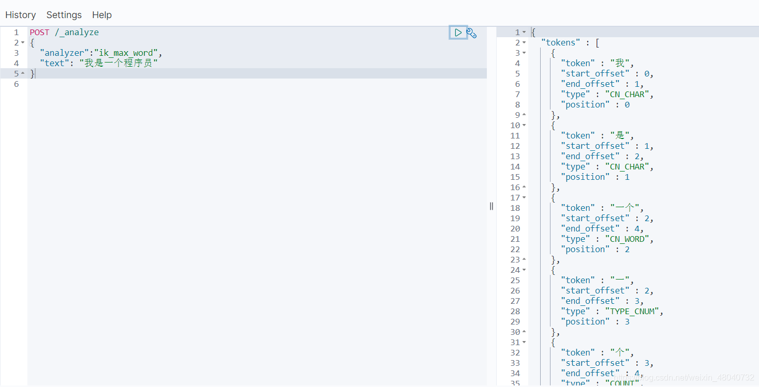Click the pane divider handle between editors

click(492, 206)
